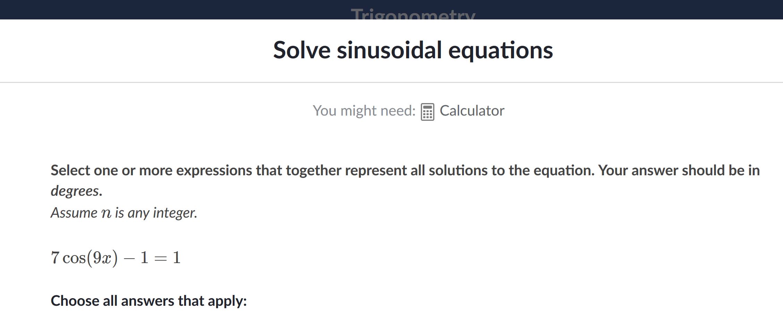Click the 'Assume n is any integer' note
Screen dimensions: 783x320
124,213
